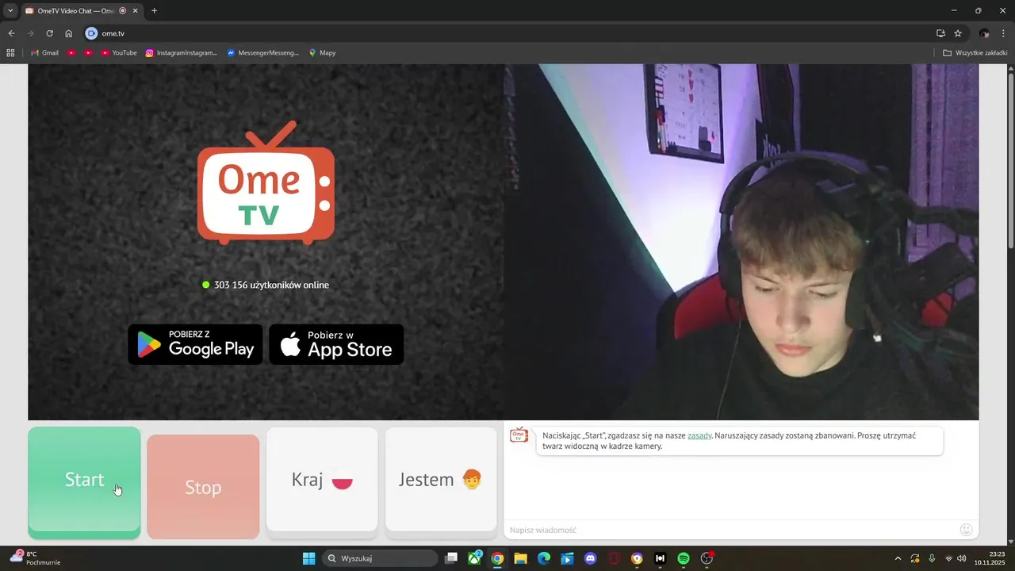Click the microphone tray icon

pyautogui.click(x=932, y=558)
